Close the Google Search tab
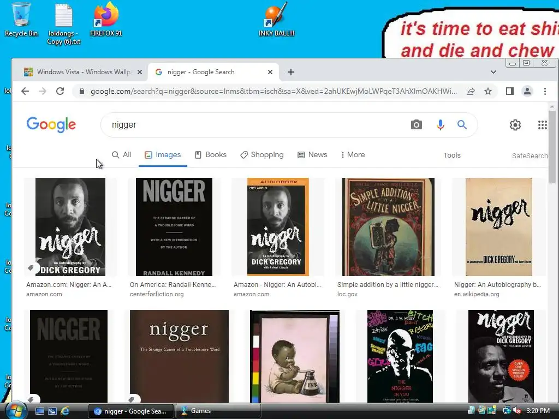This screenshot has width=559, height=419. tap(270, 72)
